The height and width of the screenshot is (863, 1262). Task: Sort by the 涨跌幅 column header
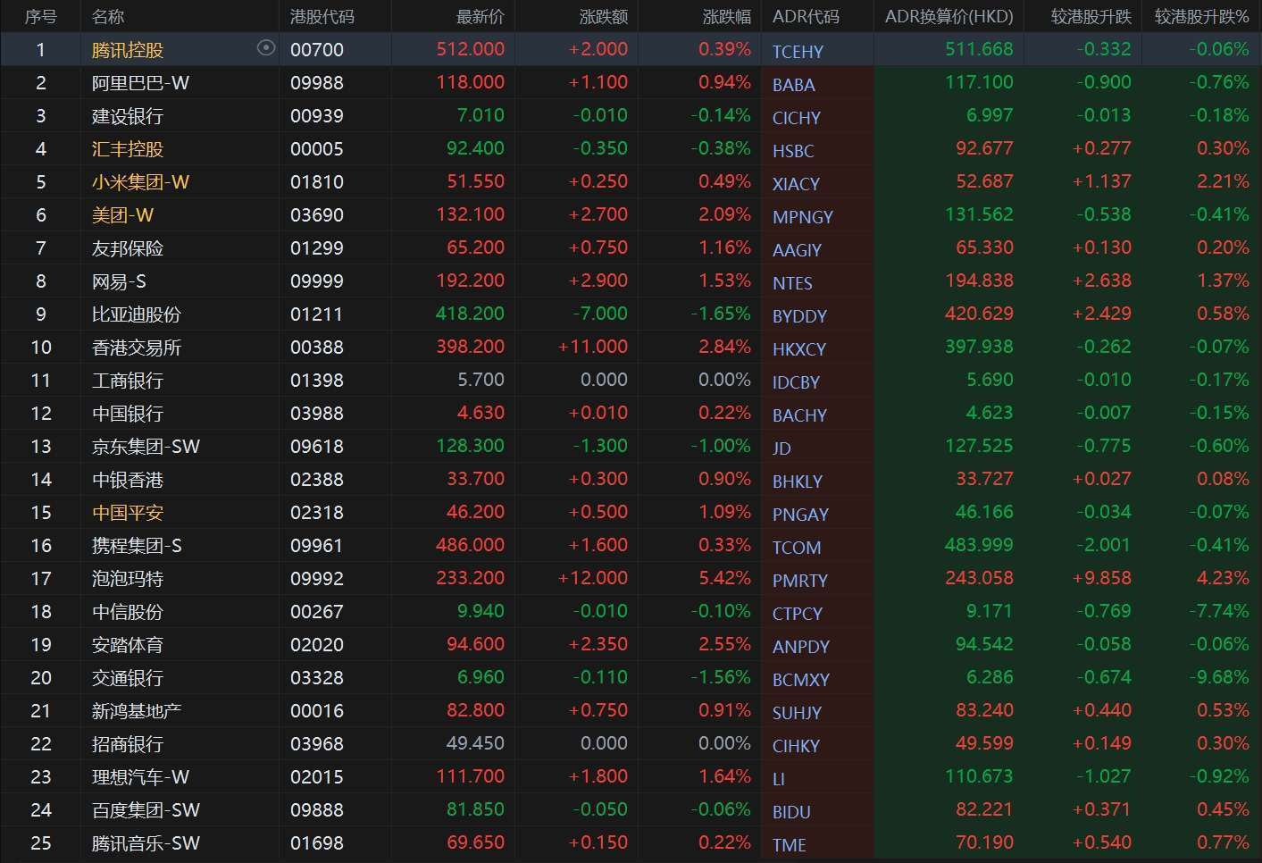click(727, 17)
